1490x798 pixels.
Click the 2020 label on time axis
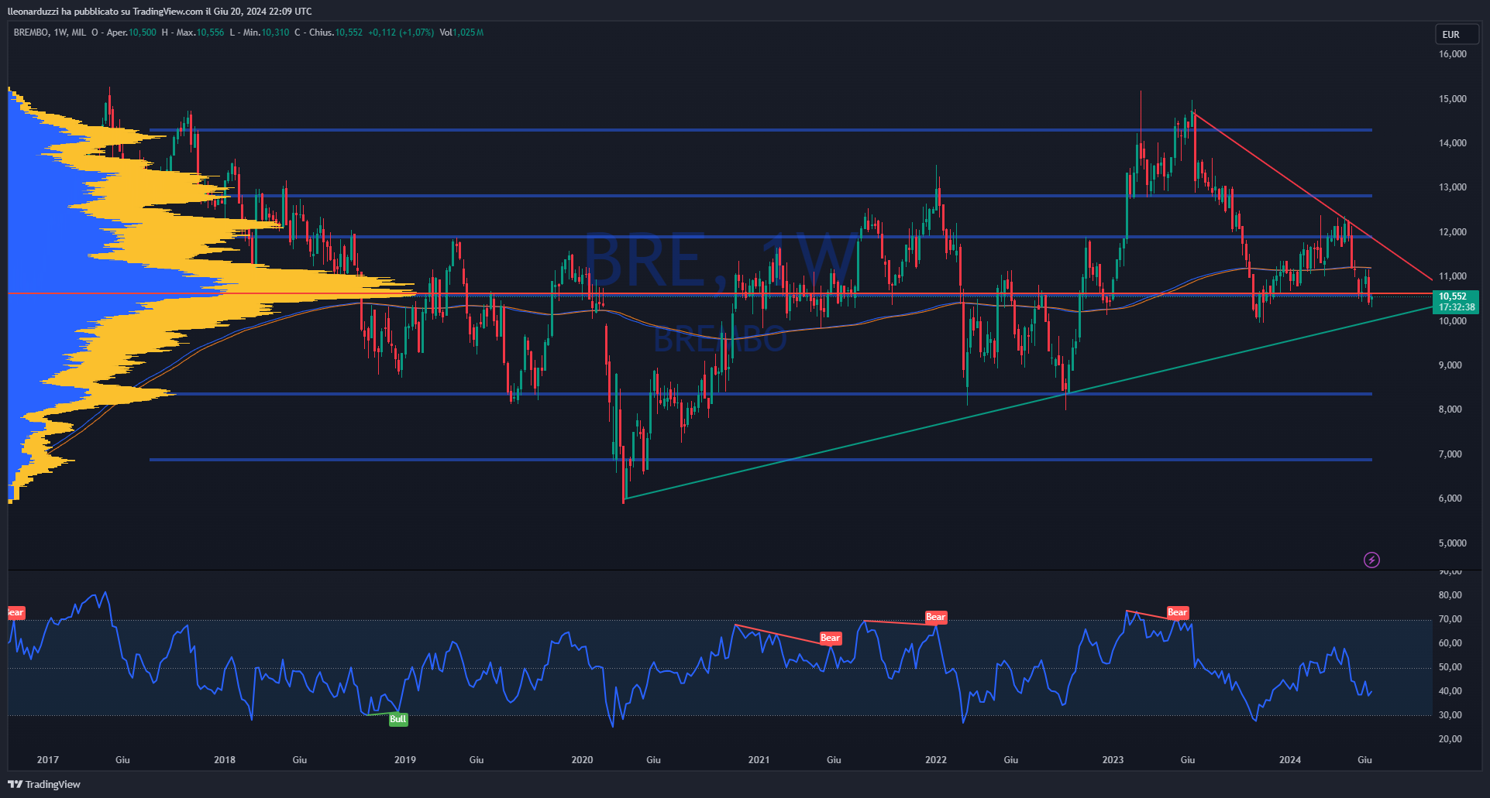[582, 759]
